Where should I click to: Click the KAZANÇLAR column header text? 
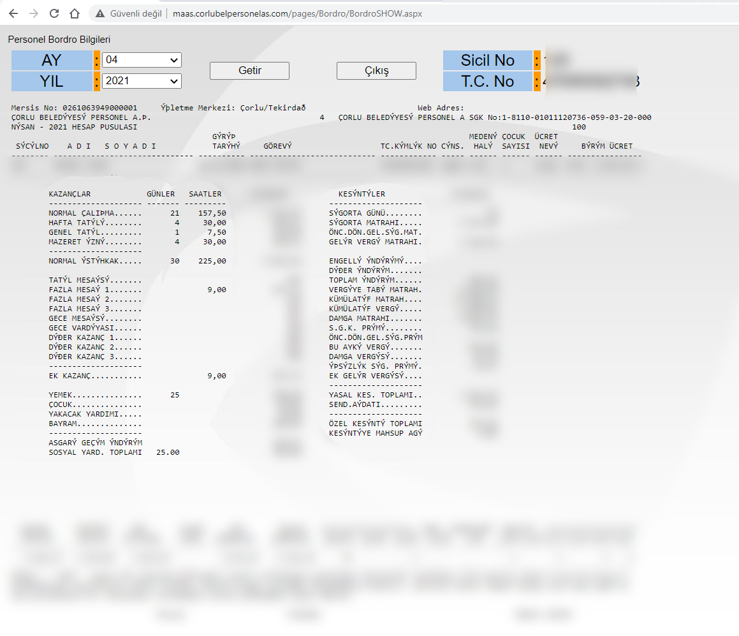70,194
